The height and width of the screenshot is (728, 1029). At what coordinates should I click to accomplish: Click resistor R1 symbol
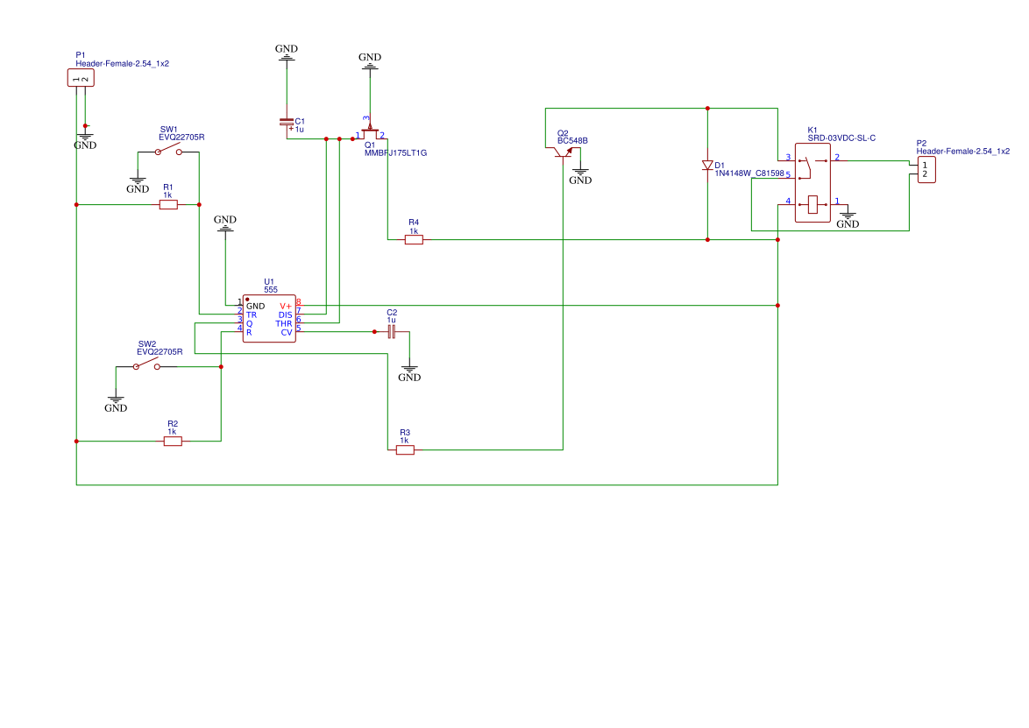point(168,205)
